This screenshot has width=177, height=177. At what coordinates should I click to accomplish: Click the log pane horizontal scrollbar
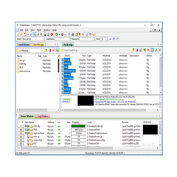pyautogui.click(x=105, y=110)
